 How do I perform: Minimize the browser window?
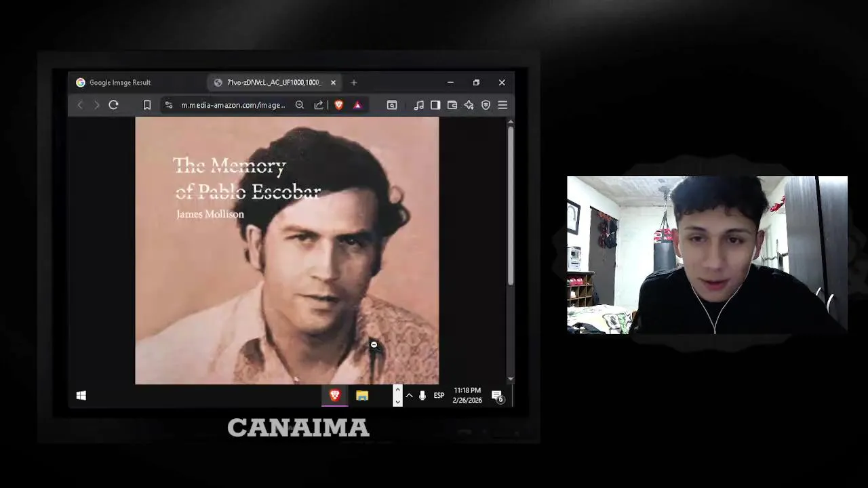pos(450,83)
